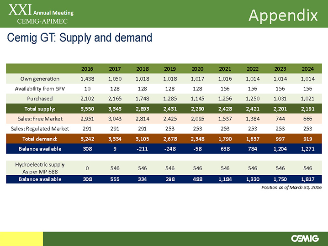Viewport: 328px width, 246px height.
Task: Click Total demand value '919'
Action: pos(308,139)
